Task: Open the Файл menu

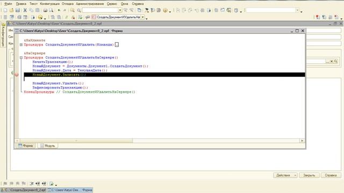Action: tap(9, 4)
